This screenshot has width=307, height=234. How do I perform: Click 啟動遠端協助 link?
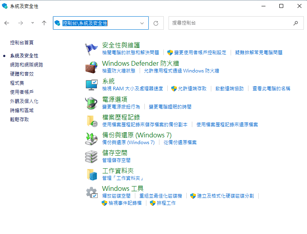229,89
